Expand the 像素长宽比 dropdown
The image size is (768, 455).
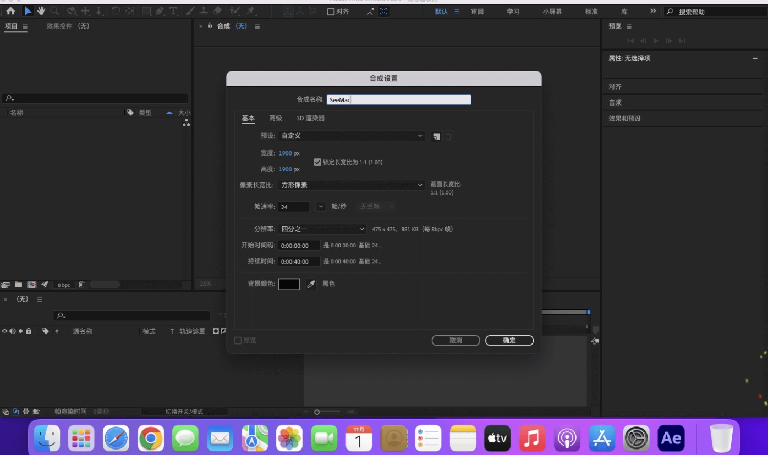tap(352, 185)
